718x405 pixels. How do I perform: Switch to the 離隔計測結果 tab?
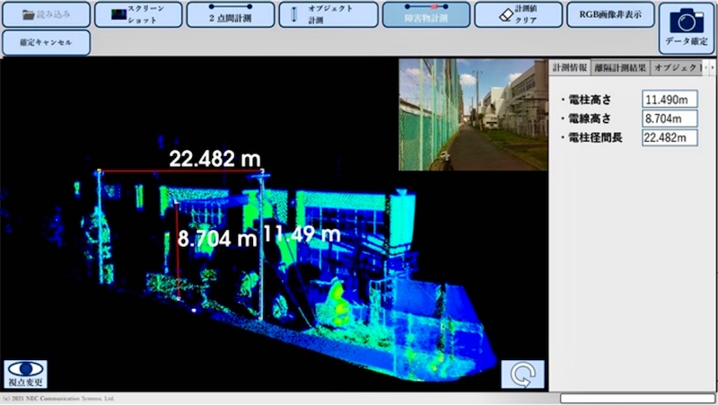pos(620,68)
